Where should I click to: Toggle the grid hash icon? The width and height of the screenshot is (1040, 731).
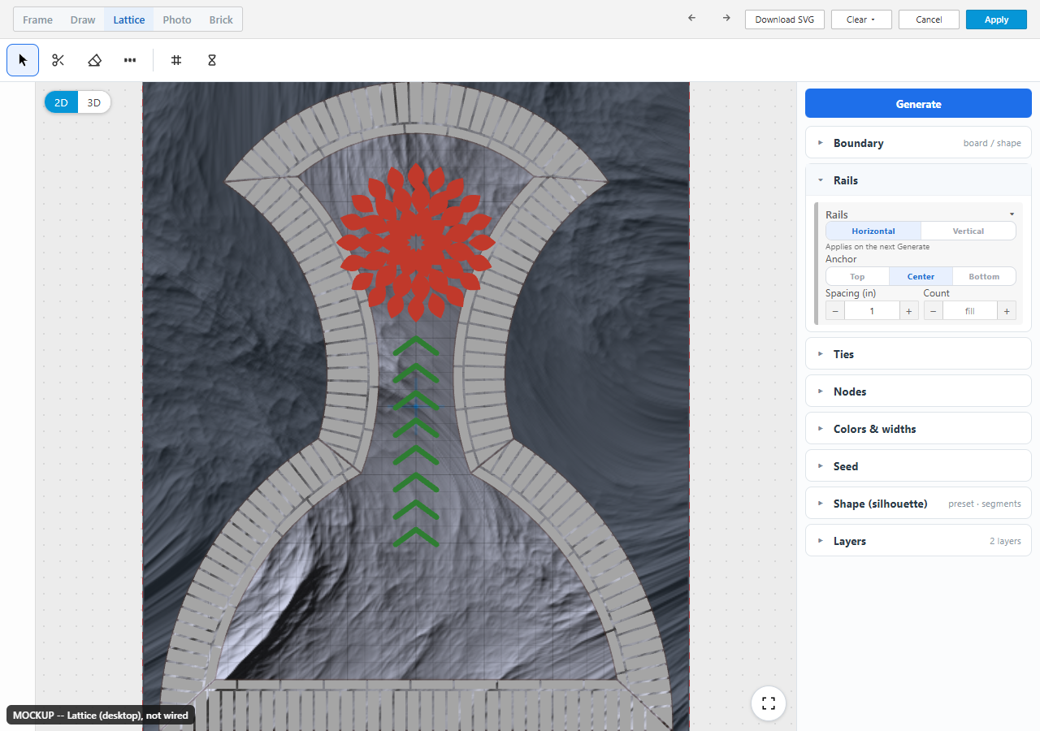[x=176, y=60]
